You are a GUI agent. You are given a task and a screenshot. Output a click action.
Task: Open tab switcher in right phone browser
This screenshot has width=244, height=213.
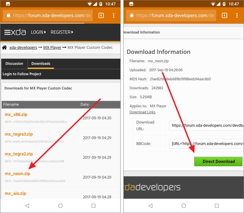point(225,15)
